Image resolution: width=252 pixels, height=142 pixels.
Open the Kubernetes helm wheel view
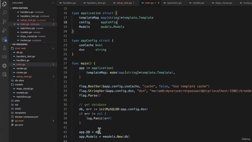point(4,65)
